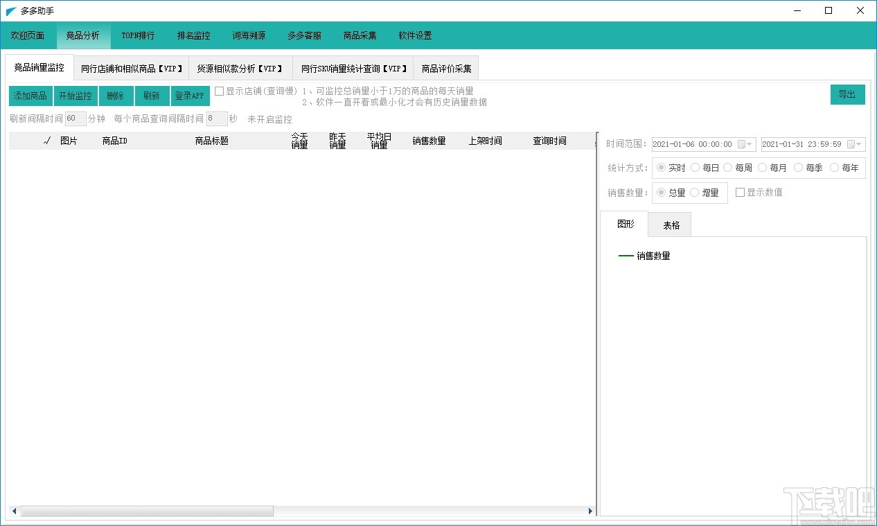Click the √ select-all column header

46,141
